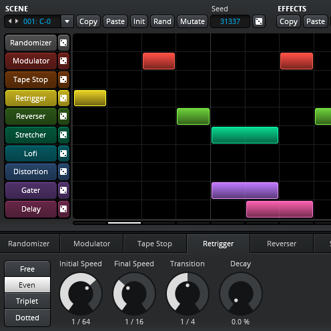
Task: Randomize Stretcher using its dice icon
Action: (x=63, y=135)
